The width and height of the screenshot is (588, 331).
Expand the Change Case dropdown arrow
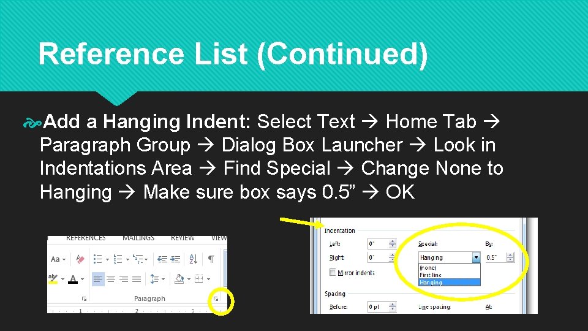point(64,259)
